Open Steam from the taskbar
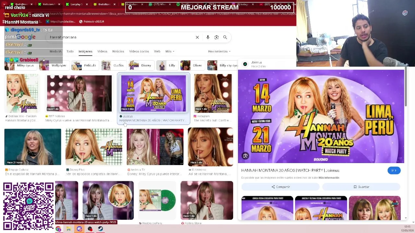The width and height of the screenshot is (415, 233). coord(101,229)
